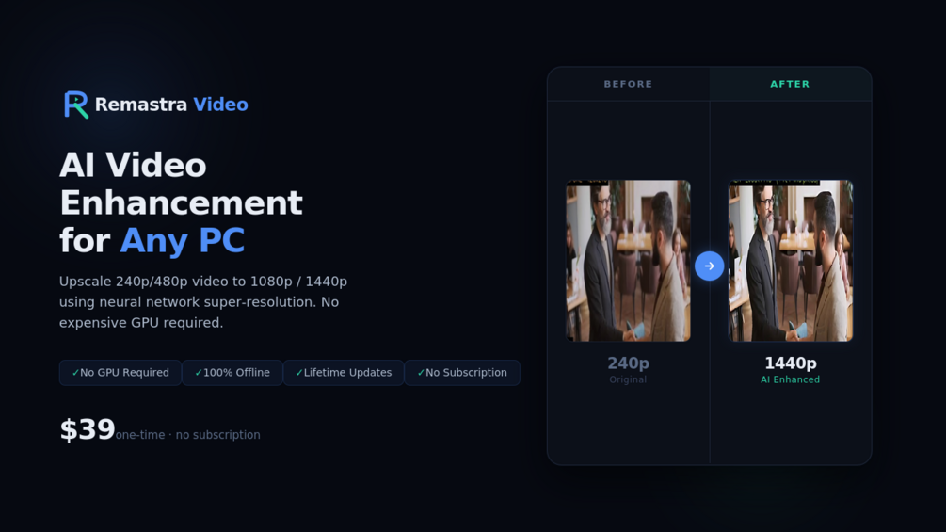Click the 'AI Enhanced' caption
946x532 pixels.
[x=791, y=379]
